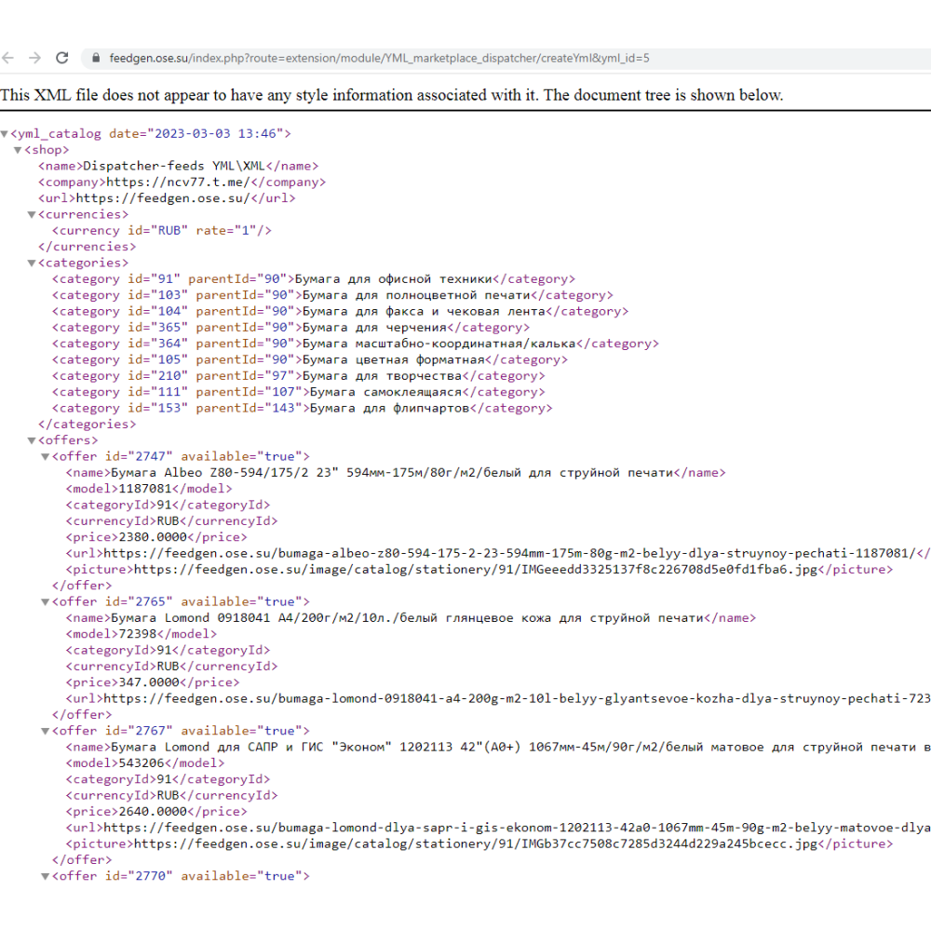The width and height of the screenshot is (931, 931).
Task: Click the browser back arrow
Action: tap(8, 58)
